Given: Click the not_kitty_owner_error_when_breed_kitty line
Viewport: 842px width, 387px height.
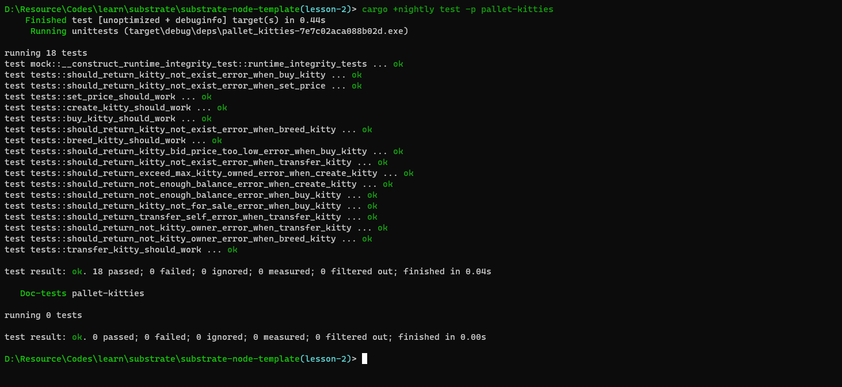Looking at the screenshot, I should click(188, 239).
